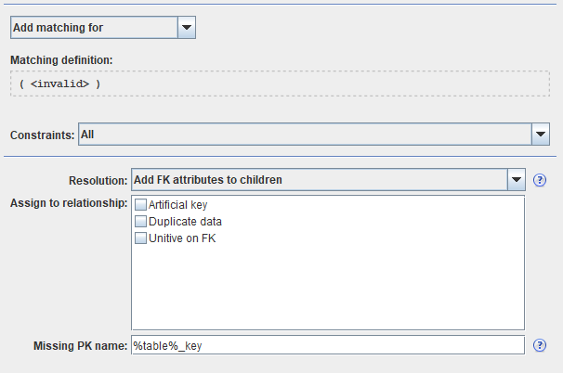Click empty space in relationship list
563x373 pixels.
pyautogui.click(x=327, y=288)
